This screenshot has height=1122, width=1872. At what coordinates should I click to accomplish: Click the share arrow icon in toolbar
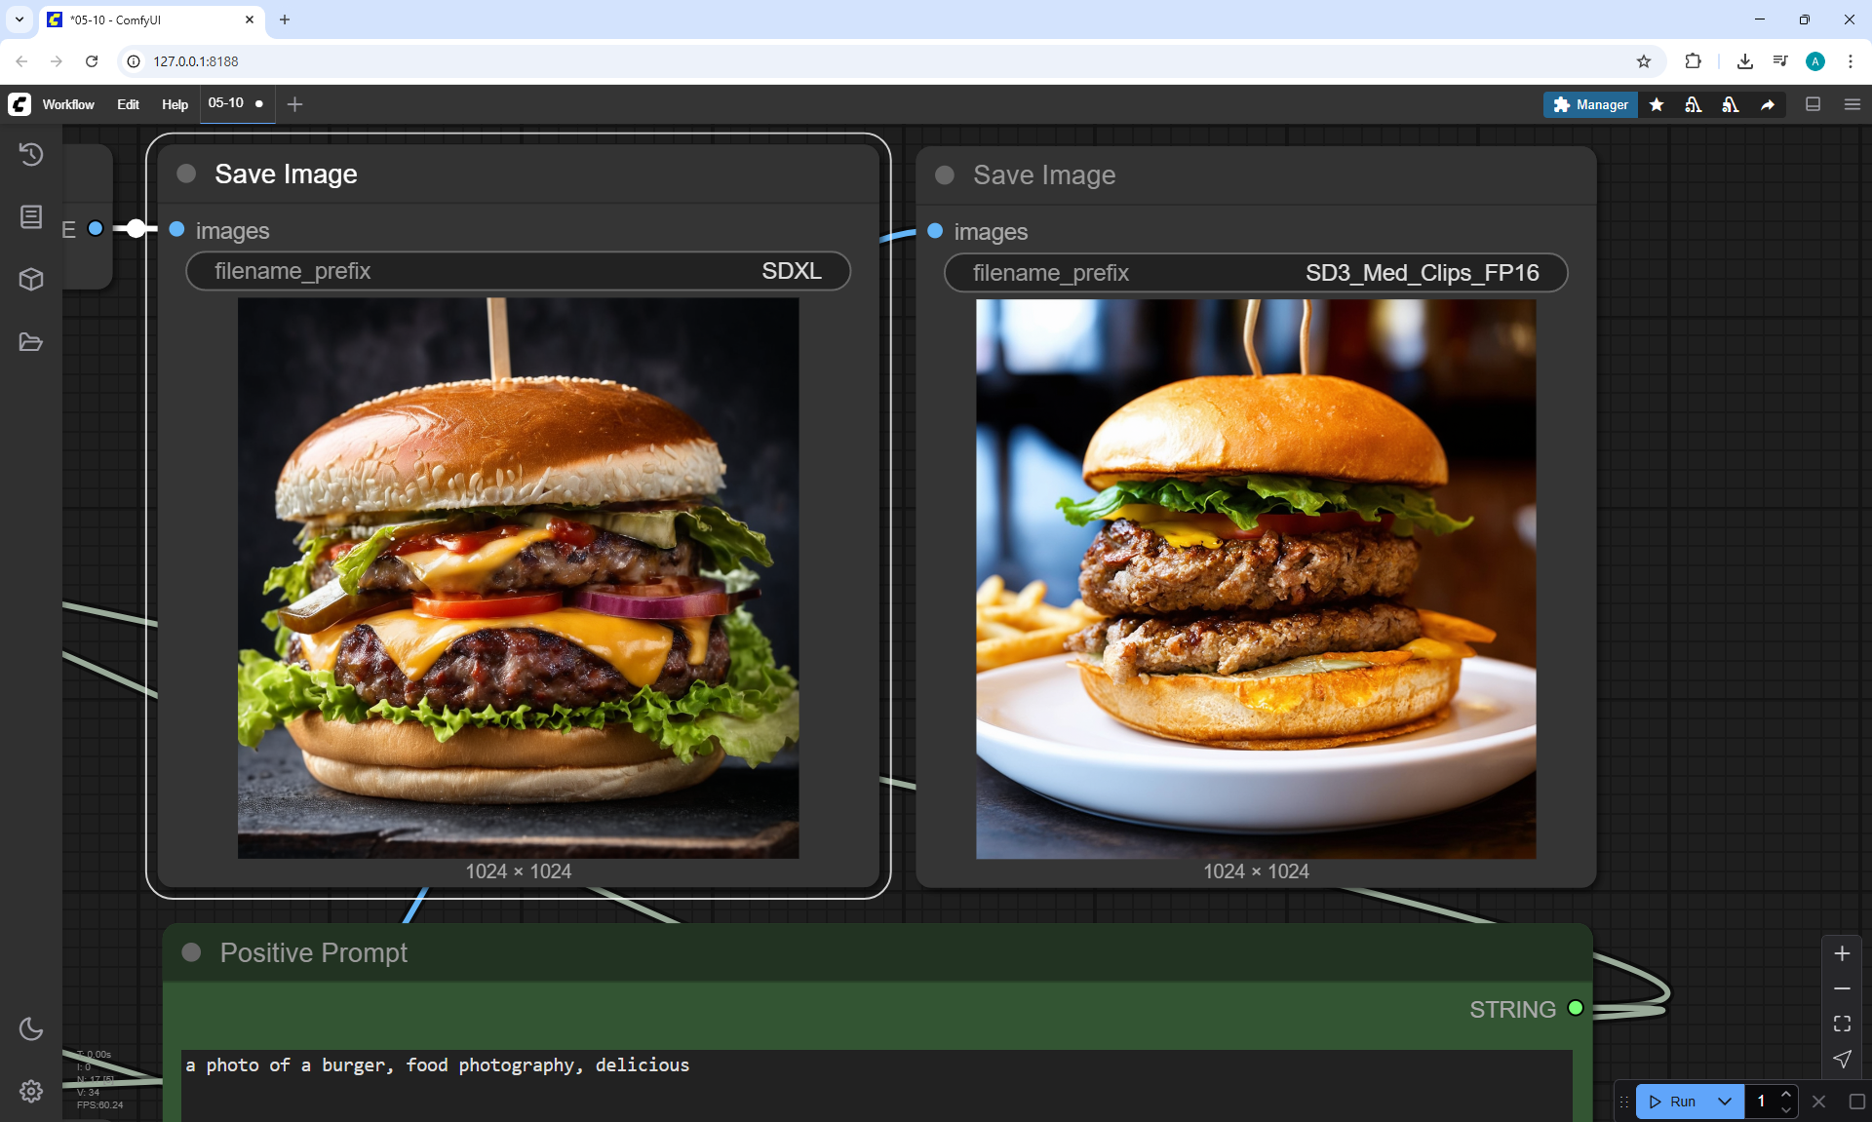tap(1768, 104)
